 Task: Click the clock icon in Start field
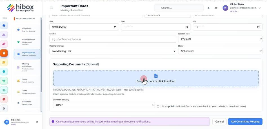[x=187, y=27]
